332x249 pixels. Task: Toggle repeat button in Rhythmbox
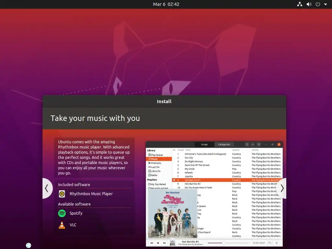pyautogui.click(x=269, y=243)
